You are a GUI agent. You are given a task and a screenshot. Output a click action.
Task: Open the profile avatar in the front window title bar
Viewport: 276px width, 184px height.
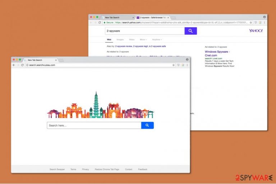[x=187, y=60]
